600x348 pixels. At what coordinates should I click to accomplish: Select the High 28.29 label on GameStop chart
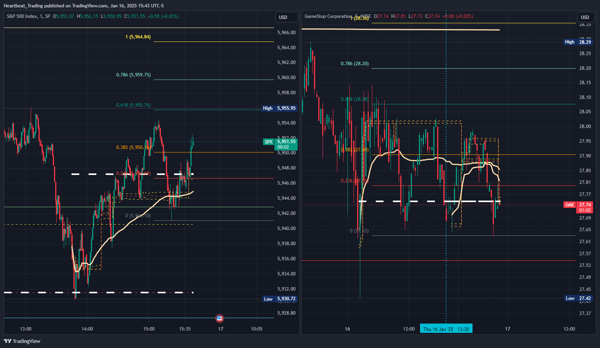pos(578,42)
